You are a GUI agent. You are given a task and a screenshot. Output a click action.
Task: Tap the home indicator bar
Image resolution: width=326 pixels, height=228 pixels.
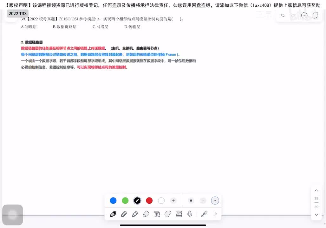tap(163, 225)
